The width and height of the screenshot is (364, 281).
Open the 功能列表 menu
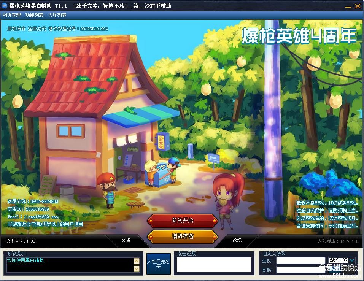point(34,15)
